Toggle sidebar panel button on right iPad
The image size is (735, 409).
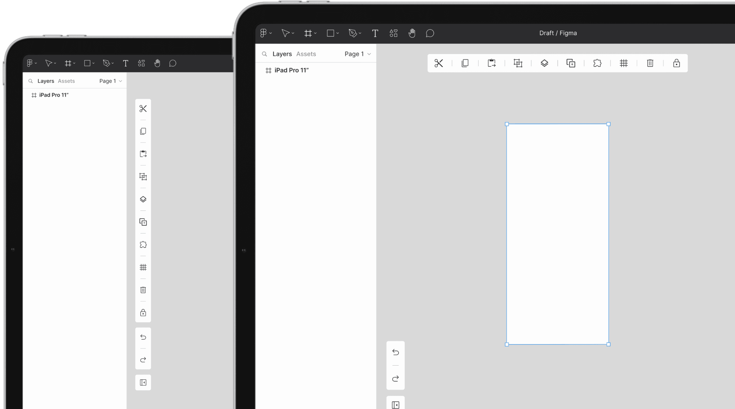pyautogui.click(x=395, y=405)
